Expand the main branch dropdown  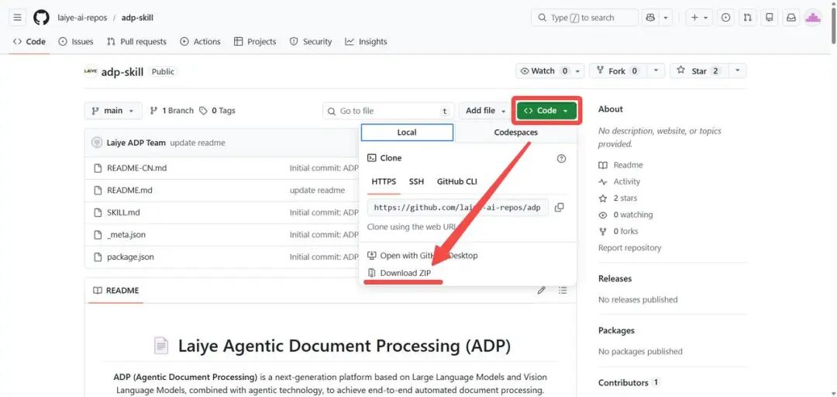click(x=113, y=111)
